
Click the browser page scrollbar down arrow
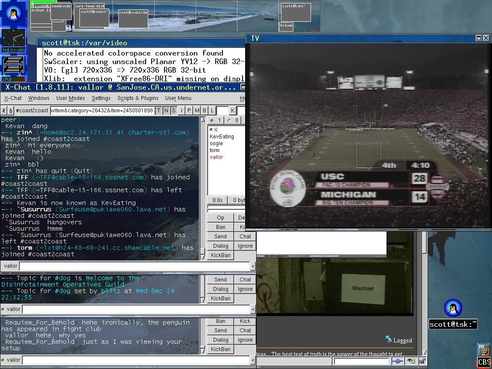click(x=424, y=352)
